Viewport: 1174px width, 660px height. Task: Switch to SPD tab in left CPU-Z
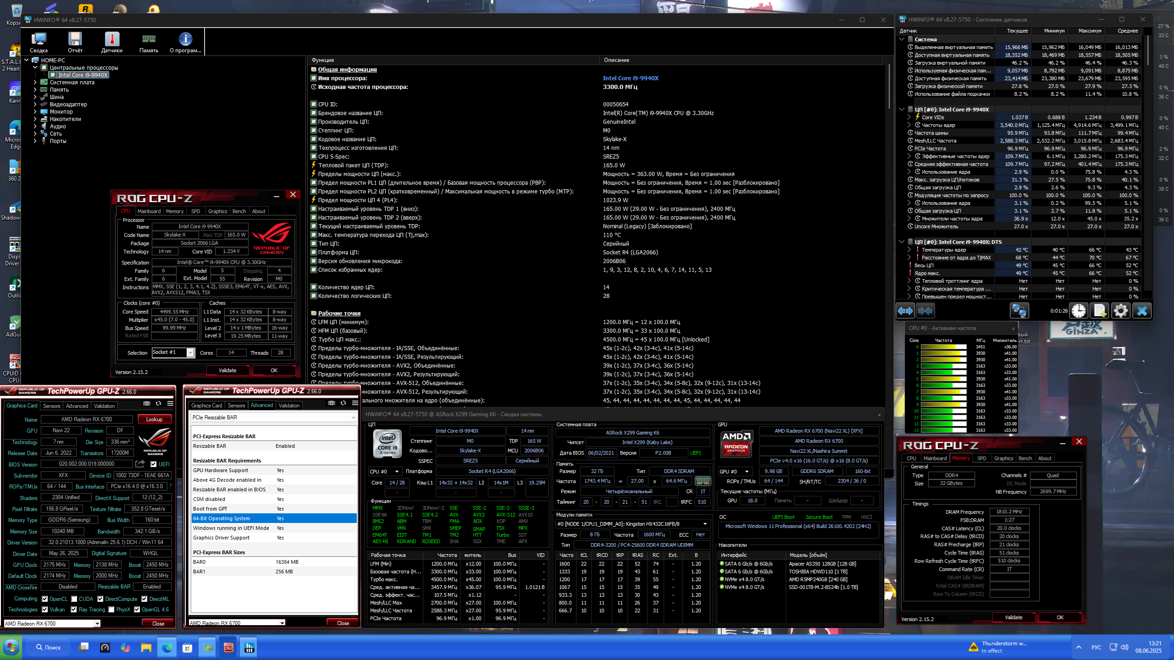pos(196,211)
